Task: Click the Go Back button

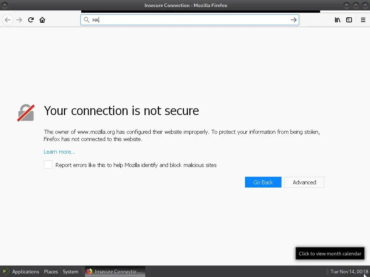Action: point(263,182)
